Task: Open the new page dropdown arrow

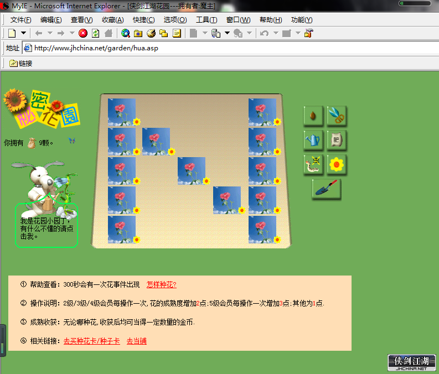Action: tap(23, 33)
